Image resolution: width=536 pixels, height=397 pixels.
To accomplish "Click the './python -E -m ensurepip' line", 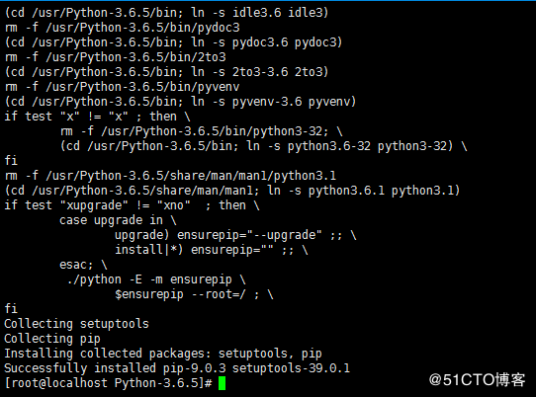I will pos(156,279).
